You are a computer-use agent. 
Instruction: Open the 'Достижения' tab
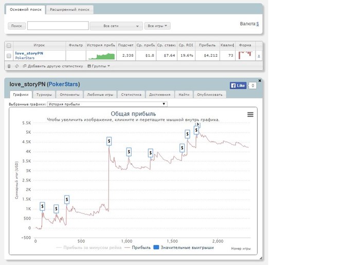(x=160, y=95)
